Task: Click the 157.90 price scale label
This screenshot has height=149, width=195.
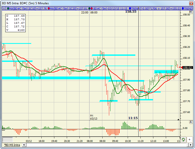Action: tap(186, 80)
